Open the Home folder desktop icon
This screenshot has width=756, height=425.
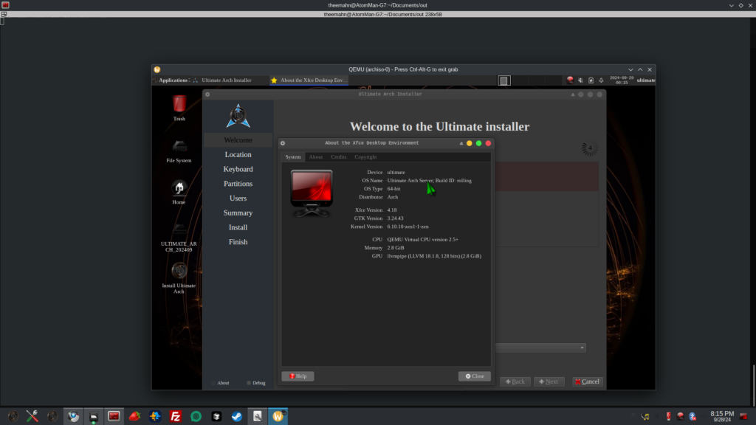[x=179, y=192]
